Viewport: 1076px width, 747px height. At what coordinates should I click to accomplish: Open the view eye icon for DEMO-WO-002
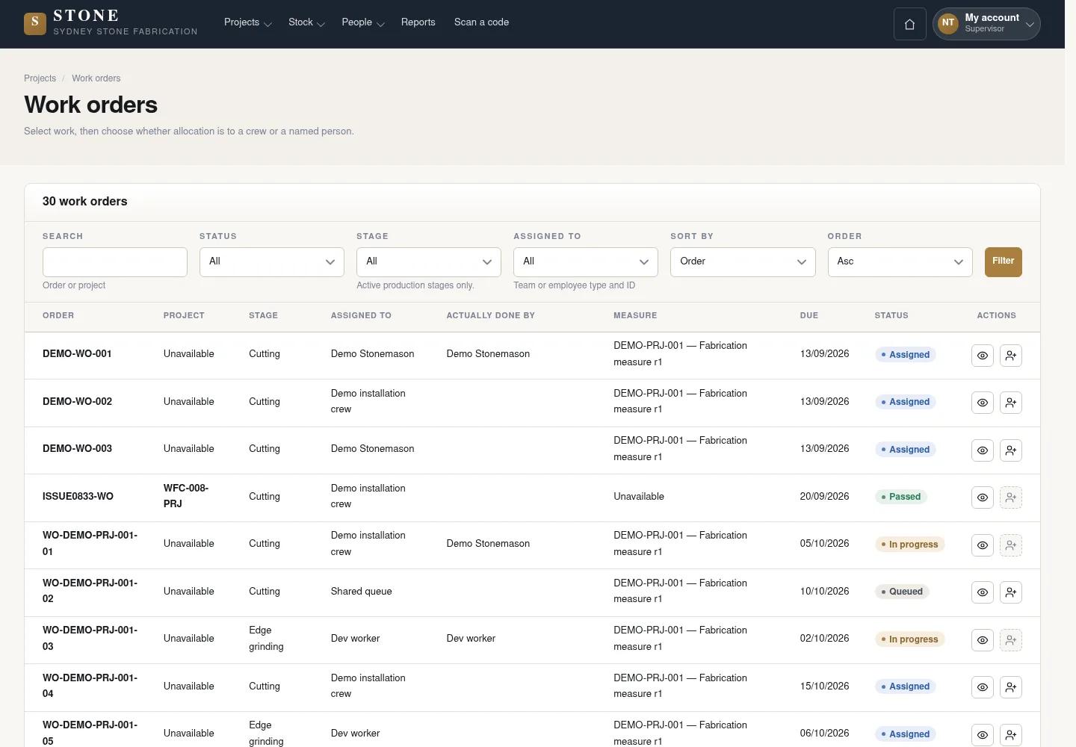click(983, 403)
